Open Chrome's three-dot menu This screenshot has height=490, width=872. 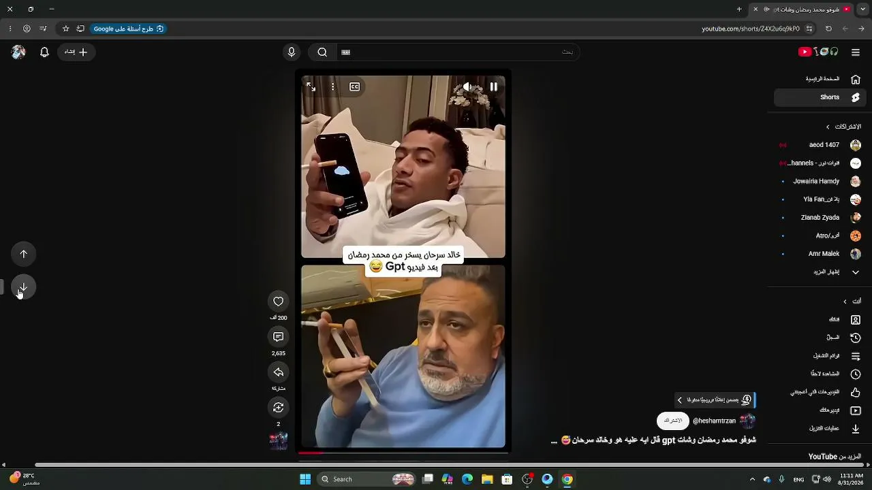[10, 29]
